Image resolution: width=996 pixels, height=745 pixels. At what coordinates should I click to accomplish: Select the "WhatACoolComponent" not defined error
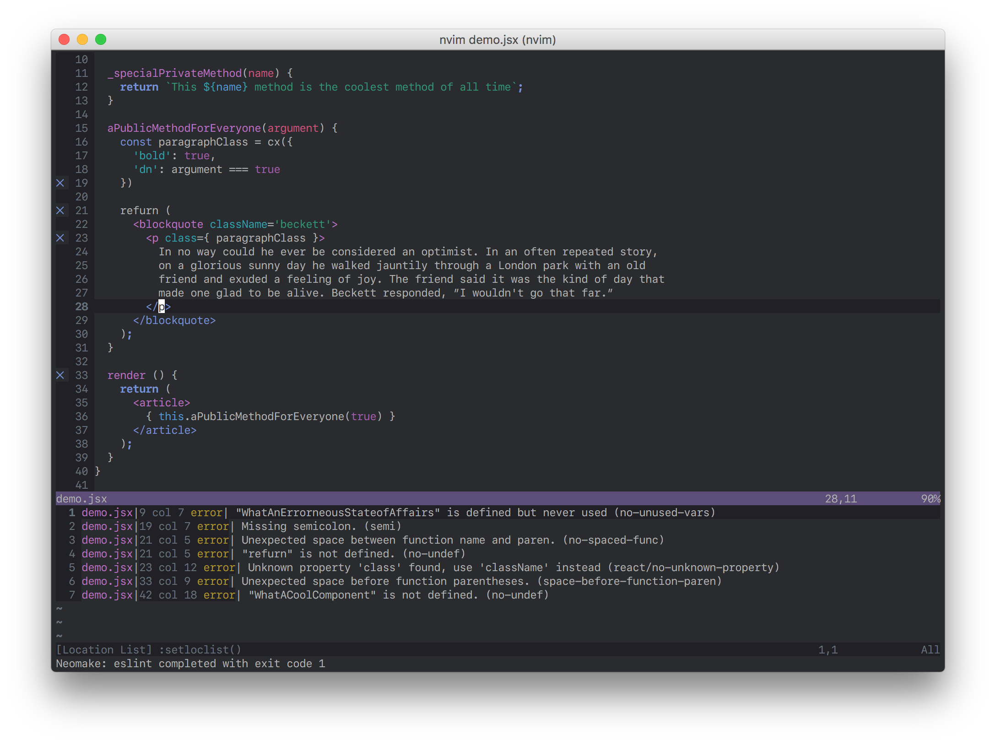point(398,595)
